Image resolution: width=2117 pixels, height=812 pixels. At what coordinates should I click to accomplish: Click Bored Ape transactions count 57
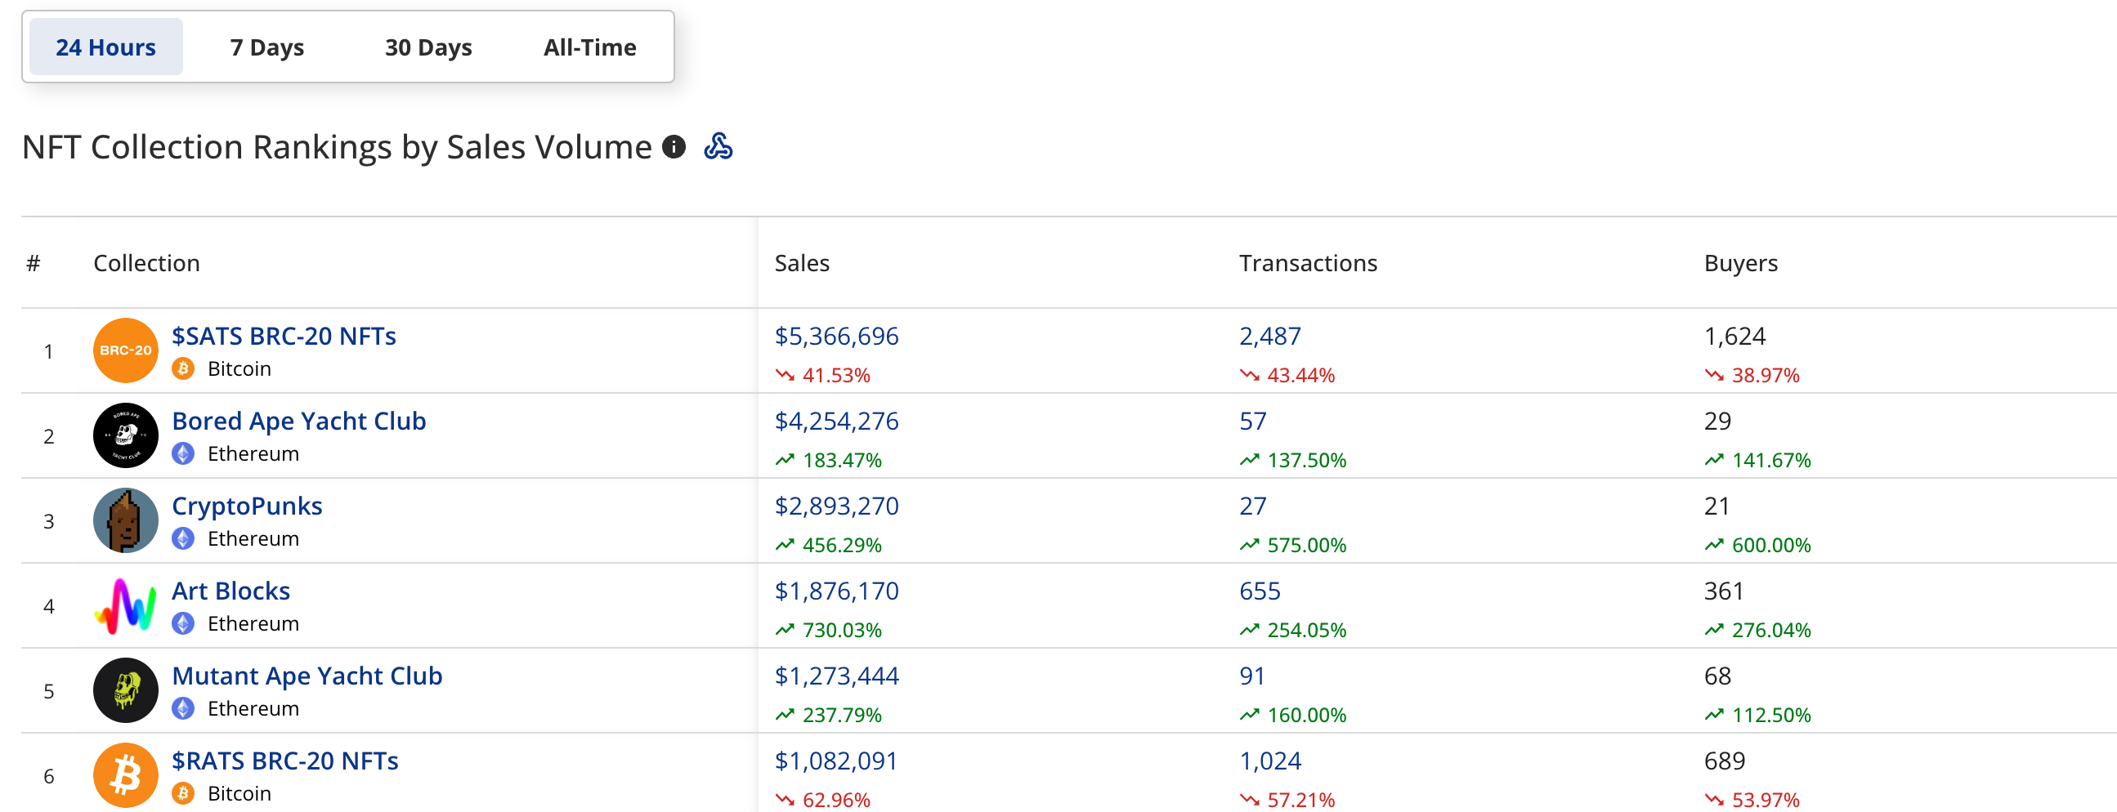(1252, 422)
